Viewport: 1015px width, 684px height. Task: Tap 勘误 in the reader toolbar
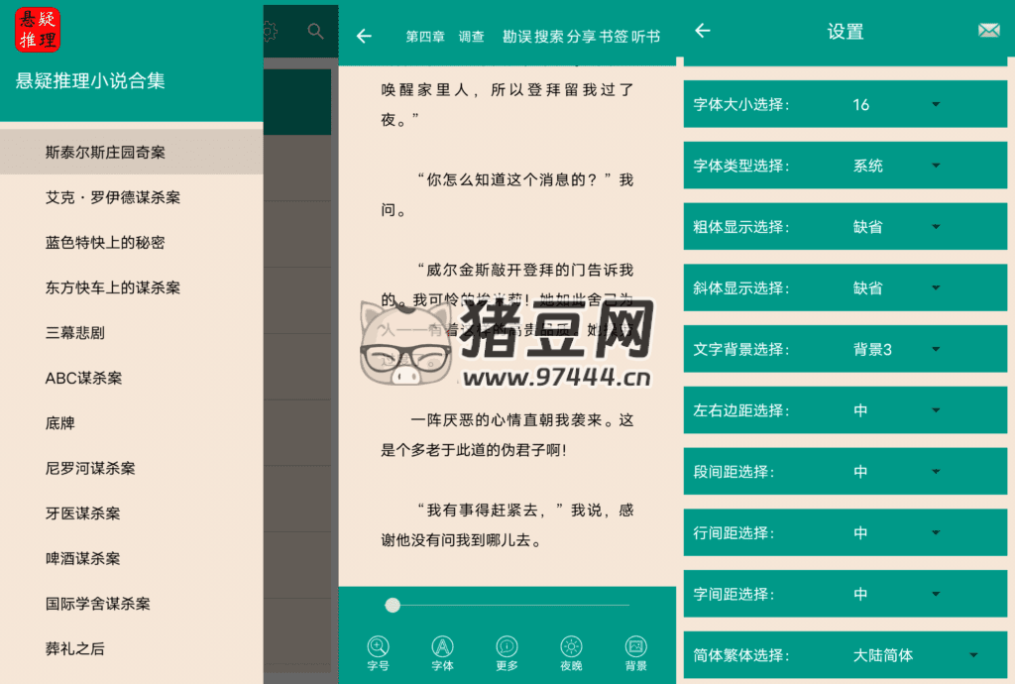516,37
